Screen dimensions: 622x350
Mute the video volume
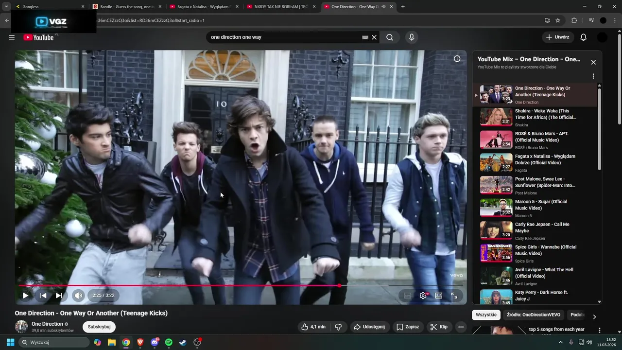[x=78, y=295]
